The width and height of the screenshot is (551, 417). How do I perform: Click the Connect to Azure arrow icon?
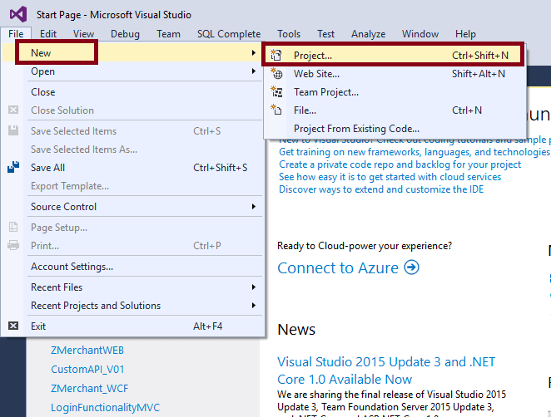411,267
